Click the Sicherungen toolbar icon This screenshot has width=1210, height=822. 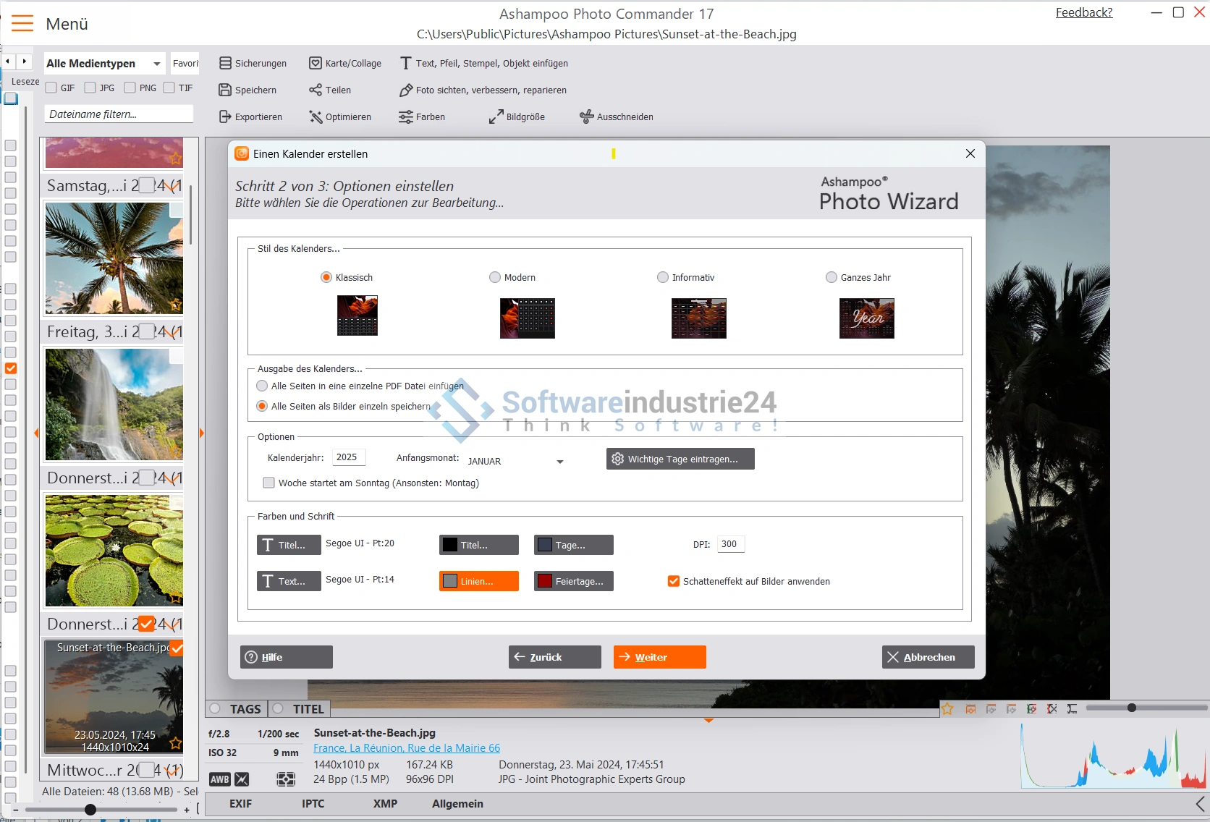coord(226,64)
